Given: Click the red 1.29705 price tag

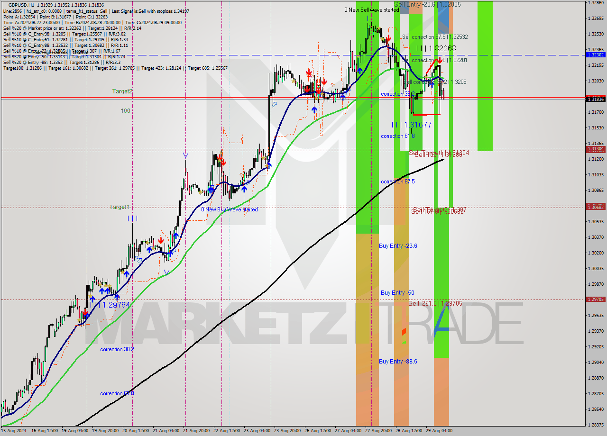Looking at the screenshot, I should (596, 300).
